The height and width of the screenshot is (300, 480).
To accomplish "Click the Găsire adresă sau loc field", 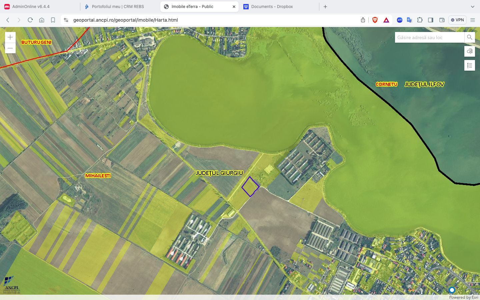I will [429, 37].
